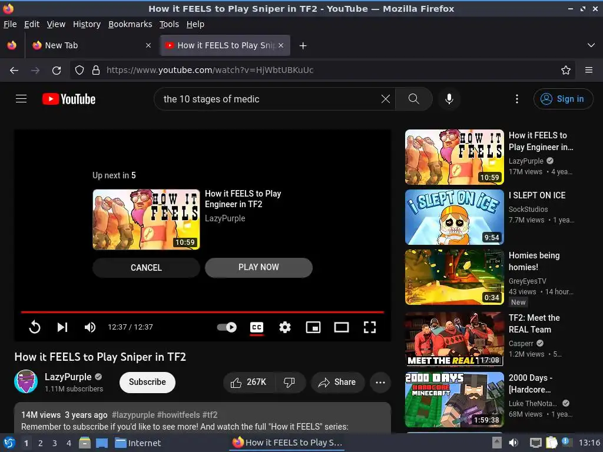Open LazyPurple channel avatar

click(x=26, y=381)
